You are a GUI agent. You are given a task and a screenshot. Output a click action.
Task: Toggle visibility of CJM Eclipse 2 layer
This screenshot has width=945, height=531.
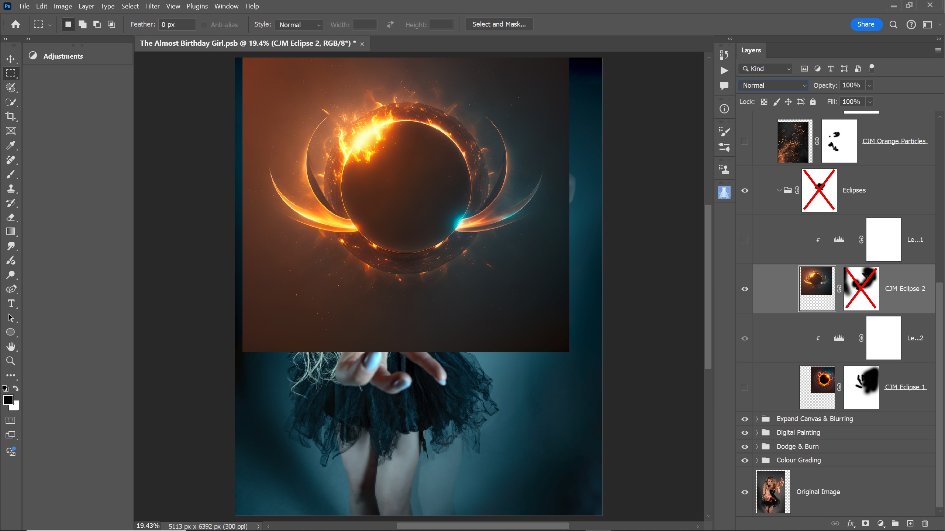pyautogui.click(x=745, y=289)
